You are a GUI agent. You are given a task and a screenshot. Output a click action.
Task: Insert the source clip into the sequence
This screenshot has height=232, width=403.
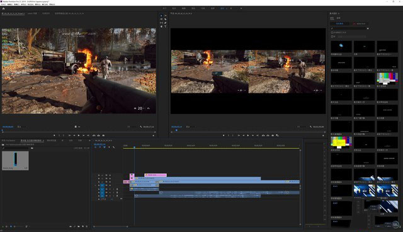[94, 136]
